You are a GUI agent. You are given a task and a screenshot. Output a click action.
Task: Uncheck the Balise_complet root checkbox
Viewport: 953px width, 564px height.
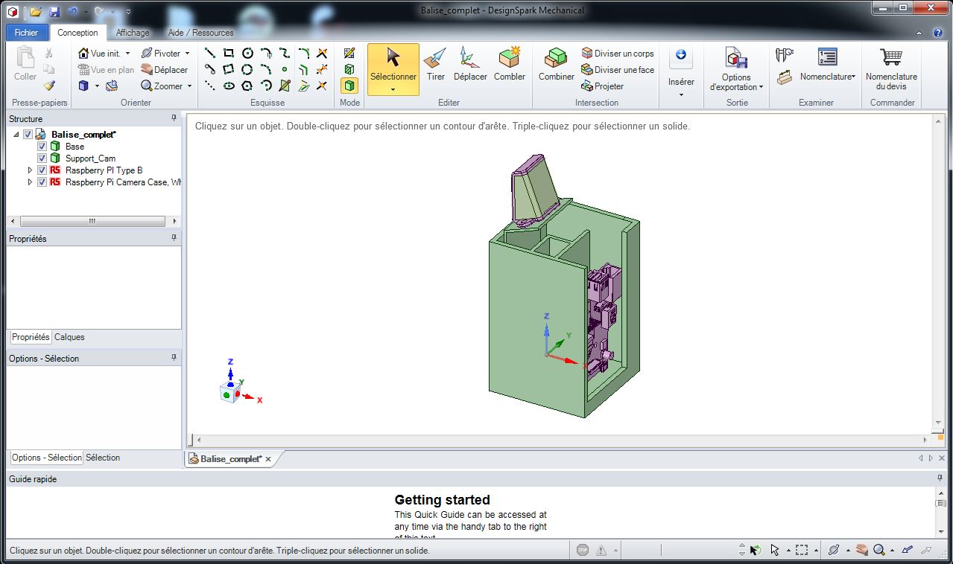click(28, 135)
